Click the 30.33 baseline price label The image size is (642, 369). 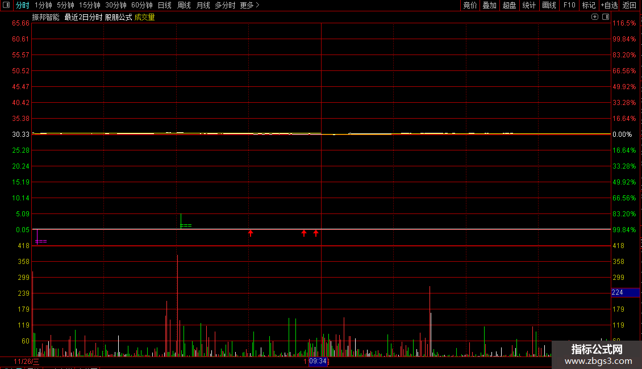(x=20, y=135)
